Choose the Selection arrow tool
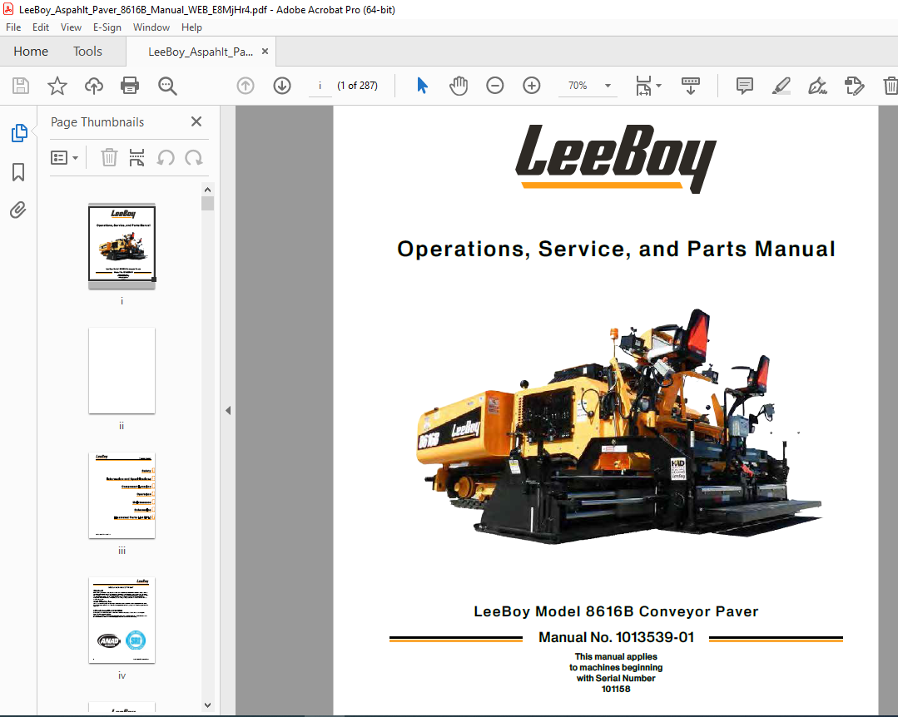This screenshot has width=898, height=717. tap(422, 86)
